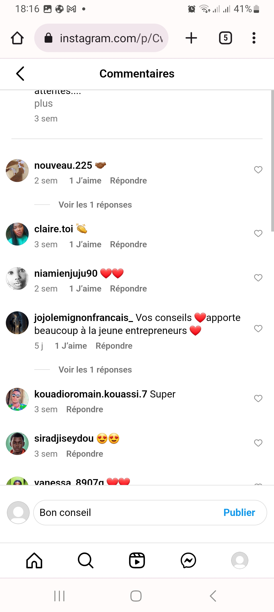
Task: Open new browser tab with plus
Action: pos(191,38)
